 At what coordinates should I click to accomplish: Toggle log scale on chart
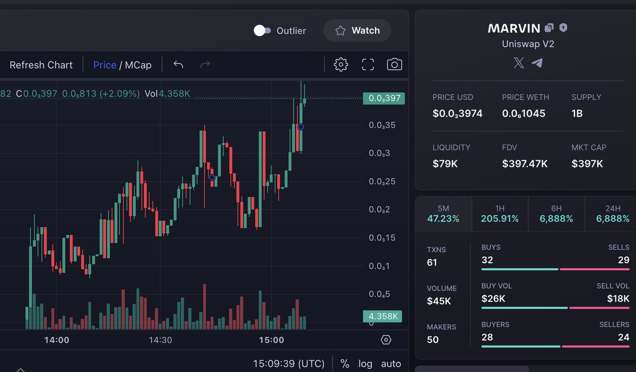click(x=365, y=364)
